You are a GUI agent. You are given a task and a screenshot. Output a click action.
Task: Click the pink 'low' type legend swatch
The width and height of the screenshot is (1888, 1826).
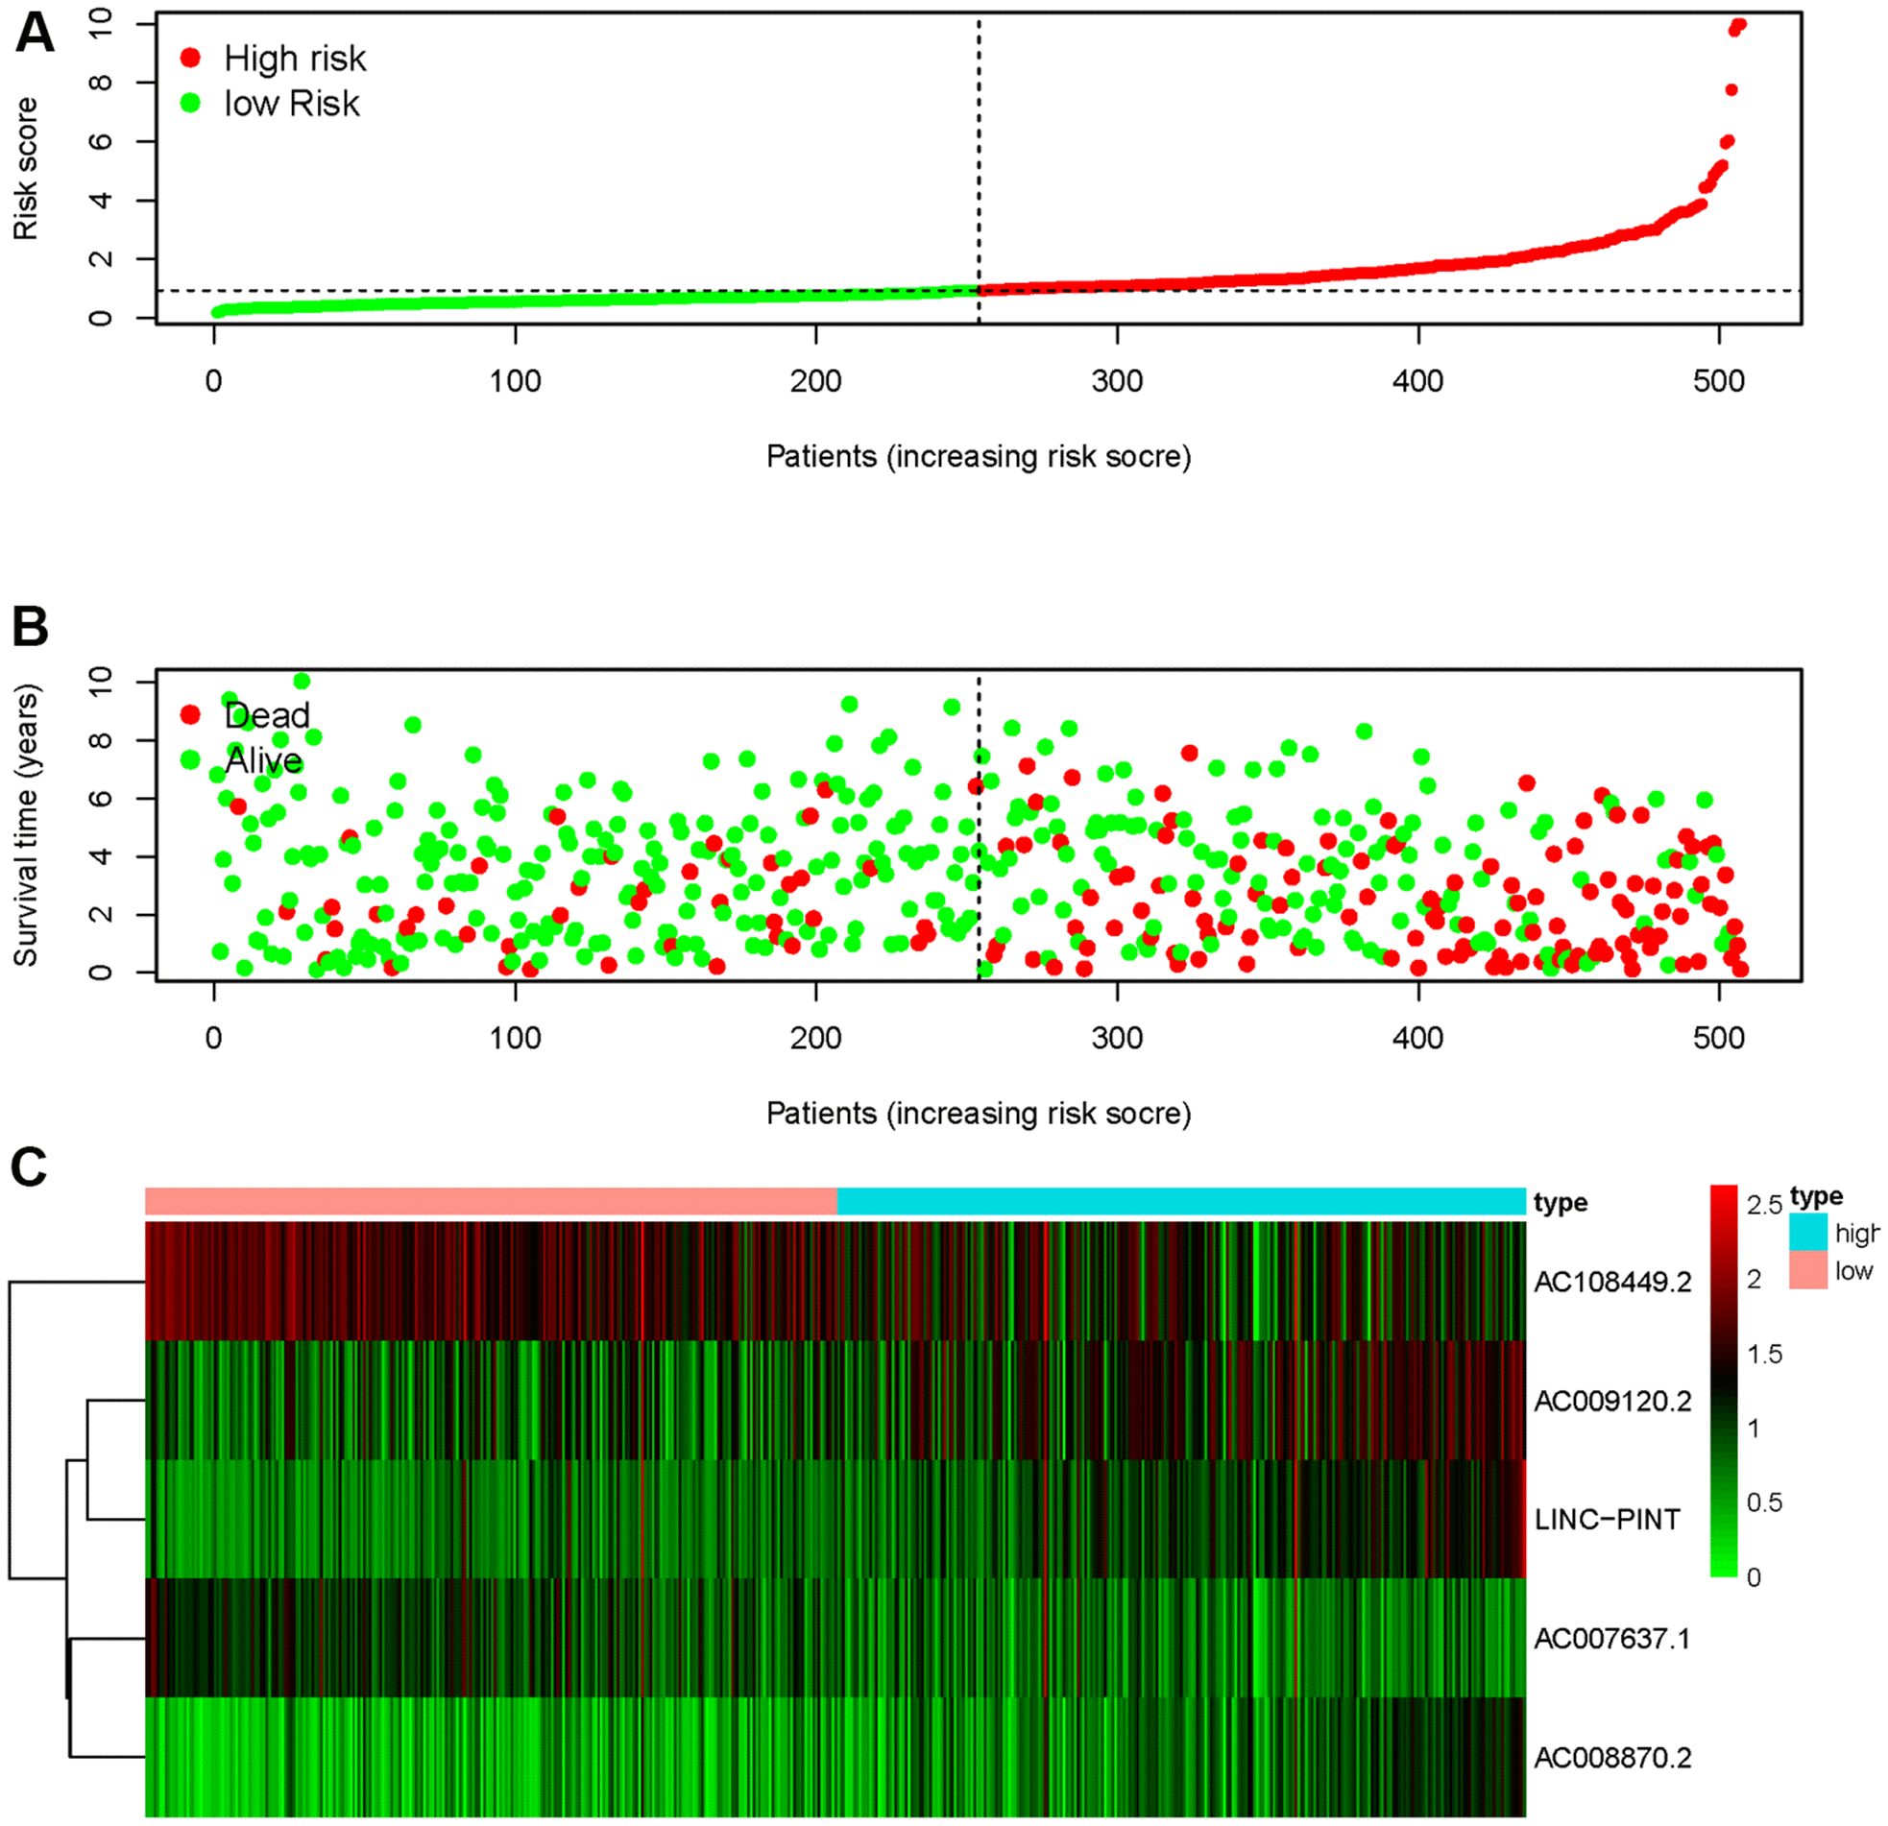click(x=1808, y=1270)
